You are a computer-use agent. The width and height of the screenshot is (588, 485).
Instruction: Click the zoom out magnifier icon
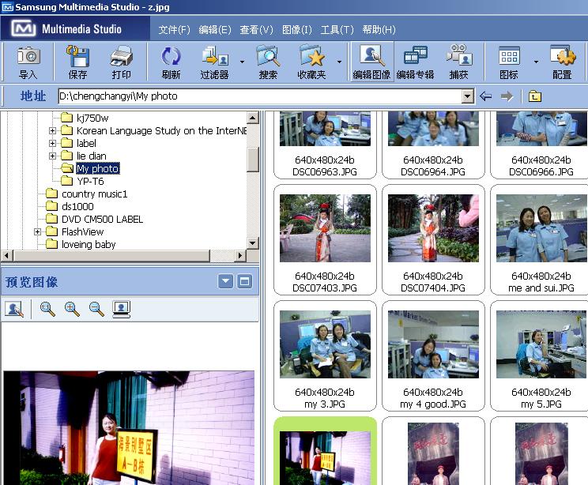[x=96, y=309]
